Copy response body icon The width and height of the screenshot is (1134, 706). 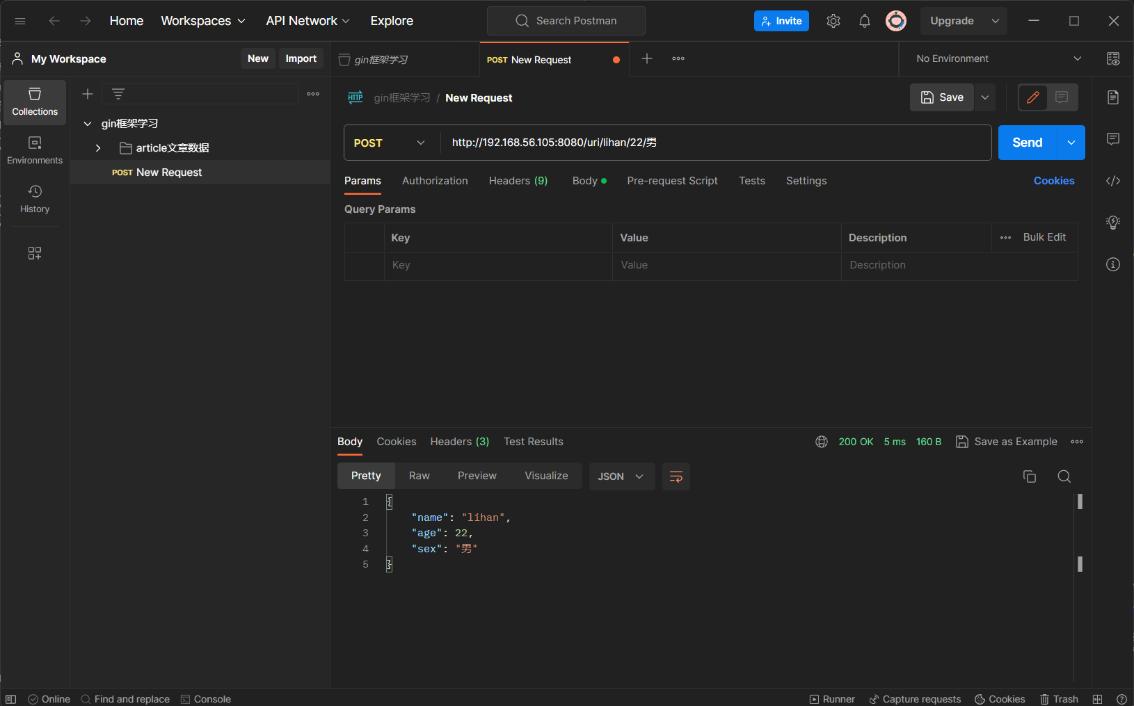[x=1030, y=476]
